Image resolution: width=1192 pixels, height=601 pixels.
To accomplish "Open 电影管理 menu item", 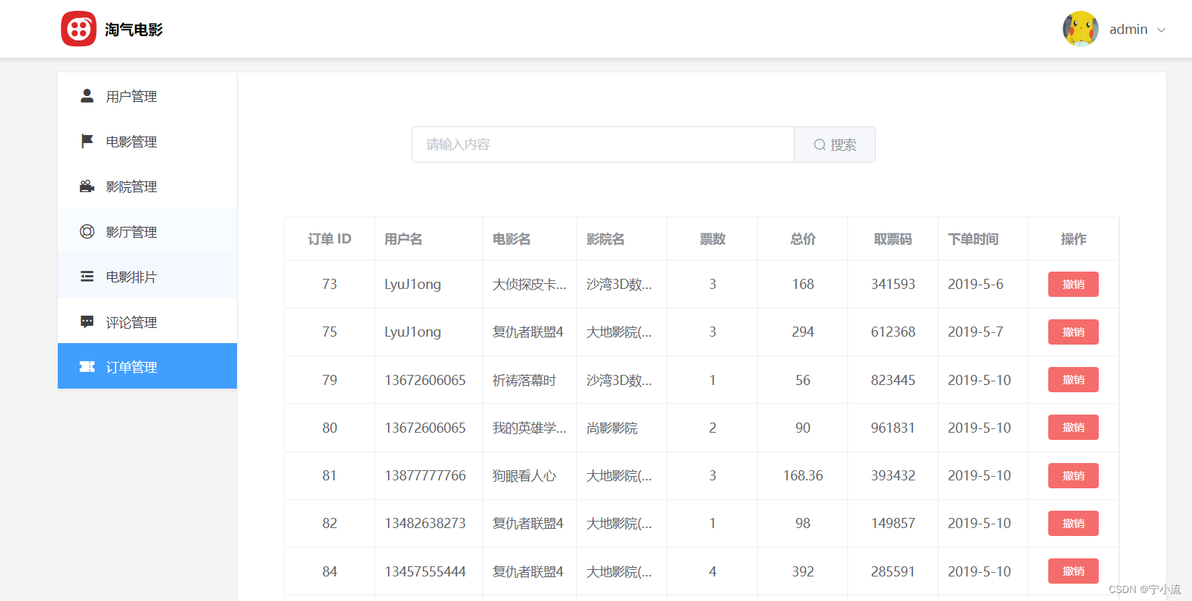I will [147, 141].
